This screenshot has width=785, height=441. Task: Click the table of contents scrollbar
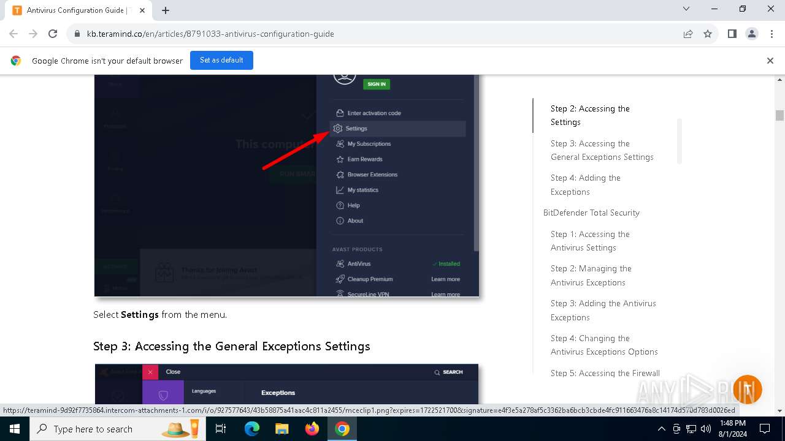680,141
